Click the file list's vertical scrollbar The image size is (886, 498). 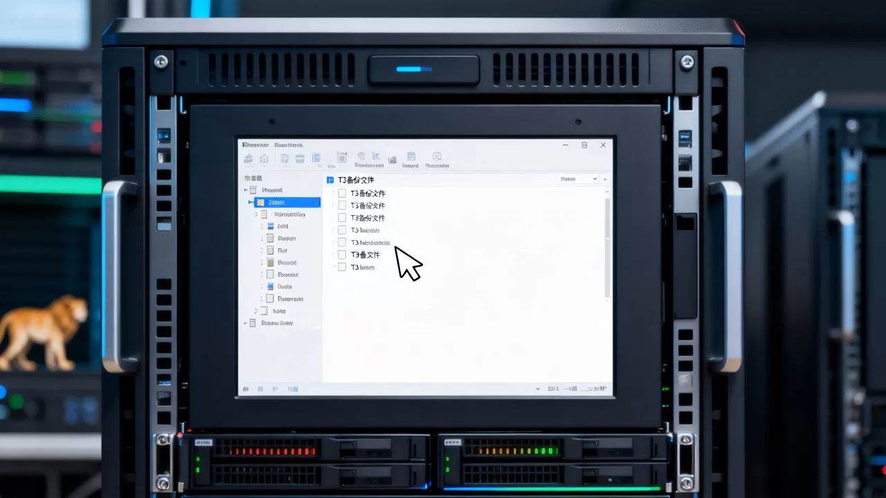[608, 248]
